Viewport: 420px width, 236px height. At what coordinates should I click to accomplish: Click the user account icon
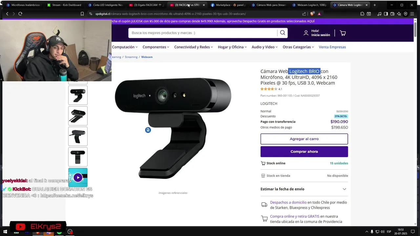pos(306,33)
